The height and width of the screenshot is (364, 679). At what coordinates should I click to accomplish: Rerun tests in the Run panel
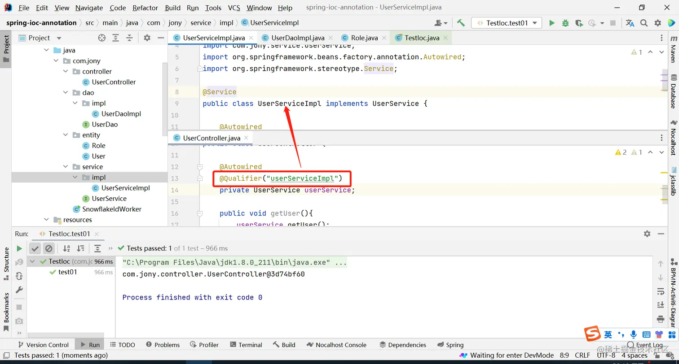[19, 248]
